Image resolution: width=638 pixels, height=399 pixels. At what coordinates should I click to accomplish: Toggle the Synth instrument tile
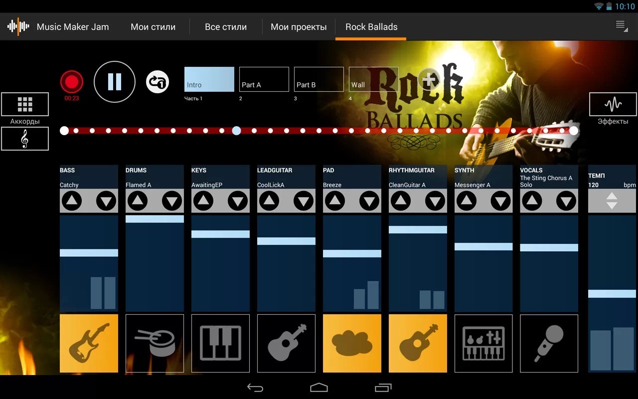483,343
